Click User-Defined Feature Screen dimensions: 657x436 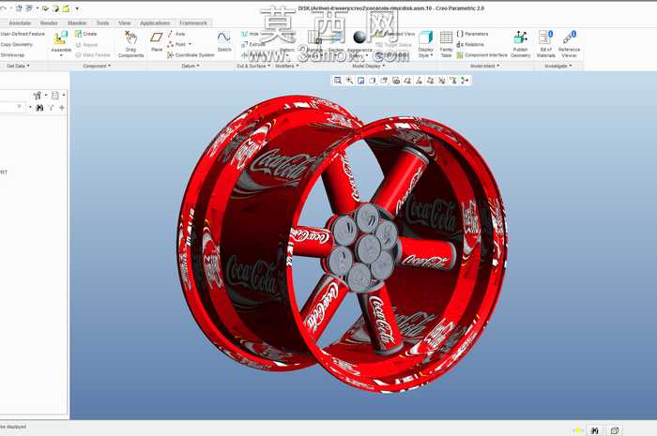[x=23, y=34]
